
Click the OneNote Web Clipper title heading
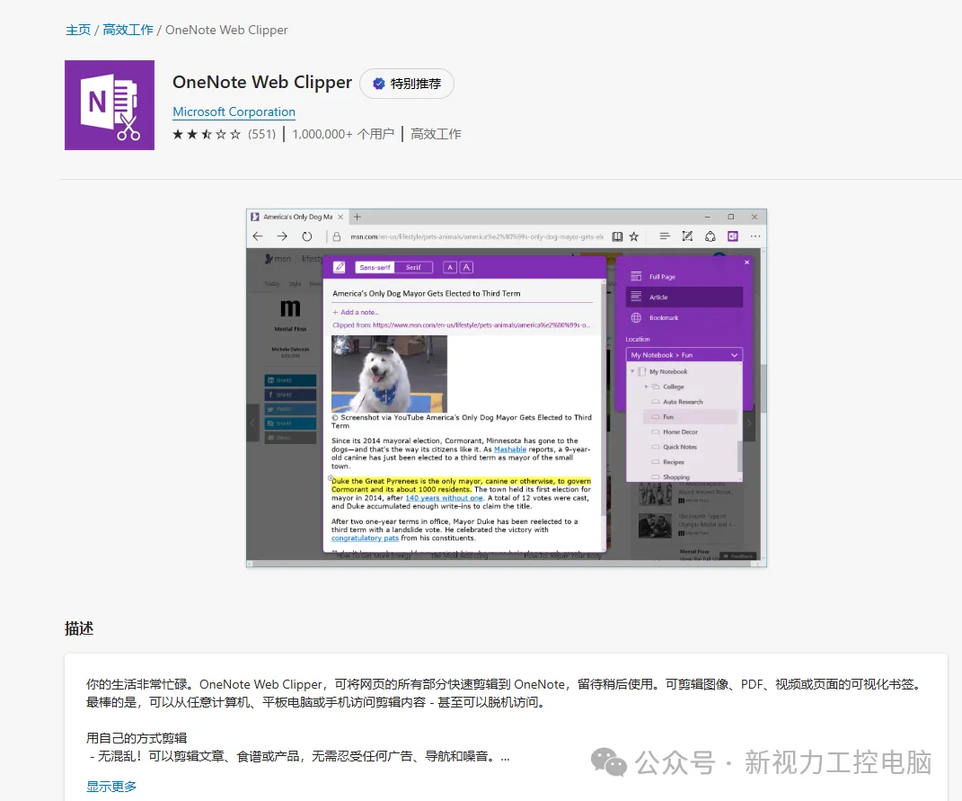pyautogui.click(x=262, y=83)
